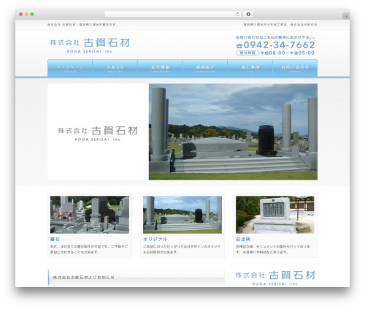Viewport: 365px width, 309px height.
Task: Click the blue 古賀石材 header logo
Action: 90,45
